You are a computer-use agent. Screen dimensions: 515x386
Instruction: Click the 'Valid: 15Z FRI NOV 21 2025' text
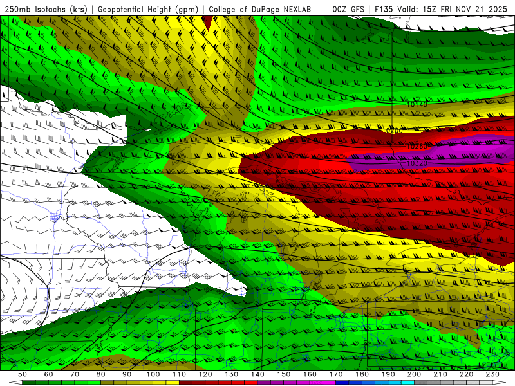tap(453, 9)
